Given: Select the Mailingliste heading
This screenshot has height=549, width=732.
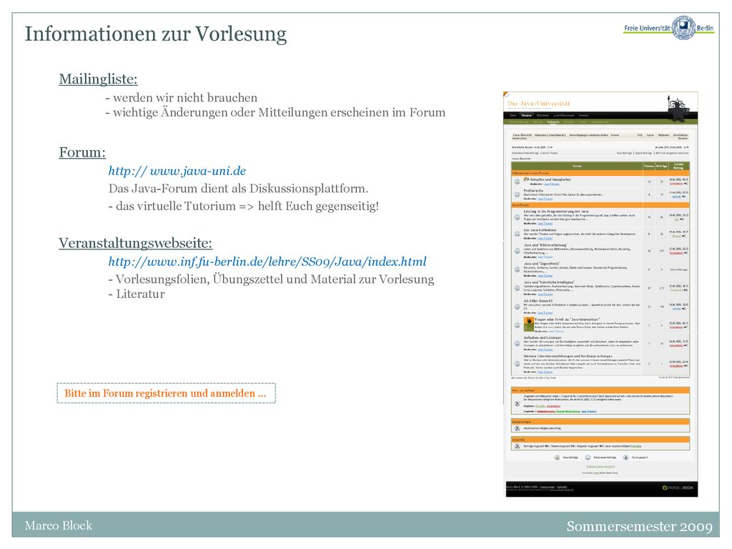Looking at the screenshot, I should pos(98,79).
